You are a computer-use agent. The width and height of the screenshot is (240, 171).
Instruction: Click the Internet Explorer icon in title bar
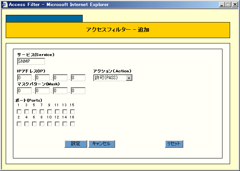coord(4,5)
